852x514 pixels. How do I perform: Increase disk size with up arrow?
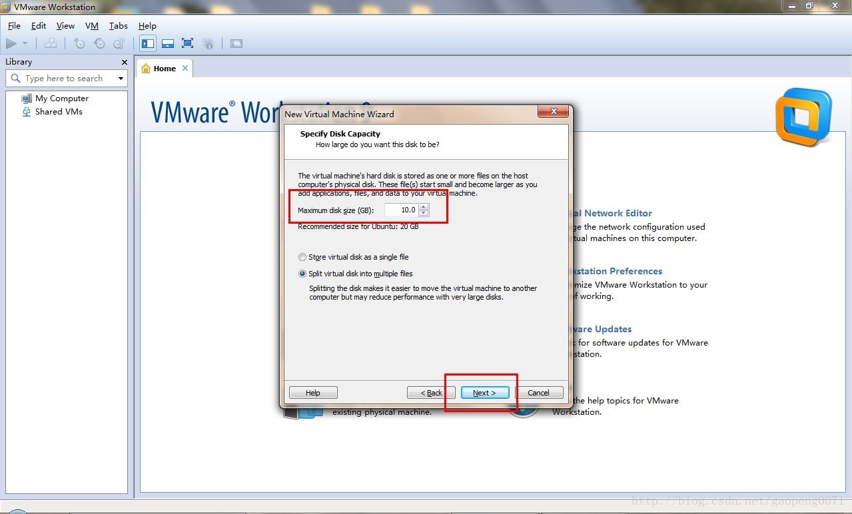point(424,206)
